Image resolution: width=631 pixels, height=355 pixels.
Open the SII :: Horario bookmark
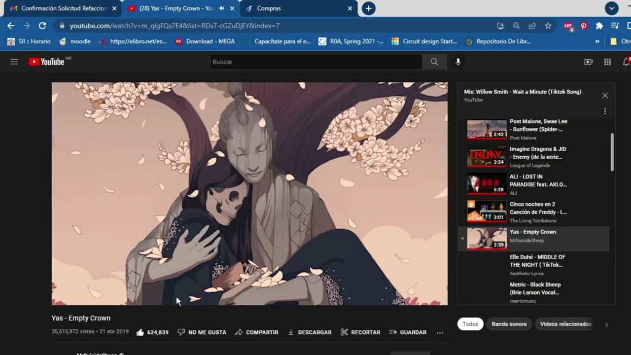point(29,41)
